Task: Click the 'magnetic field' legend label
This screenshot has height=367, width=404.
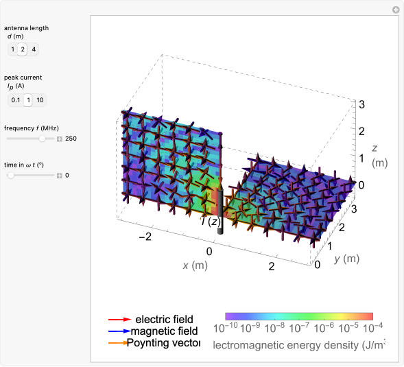Action: coord(165,331)
